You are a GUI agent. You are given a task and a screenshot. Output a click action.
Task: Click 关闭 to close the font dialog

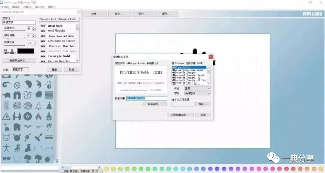point(203,115)
